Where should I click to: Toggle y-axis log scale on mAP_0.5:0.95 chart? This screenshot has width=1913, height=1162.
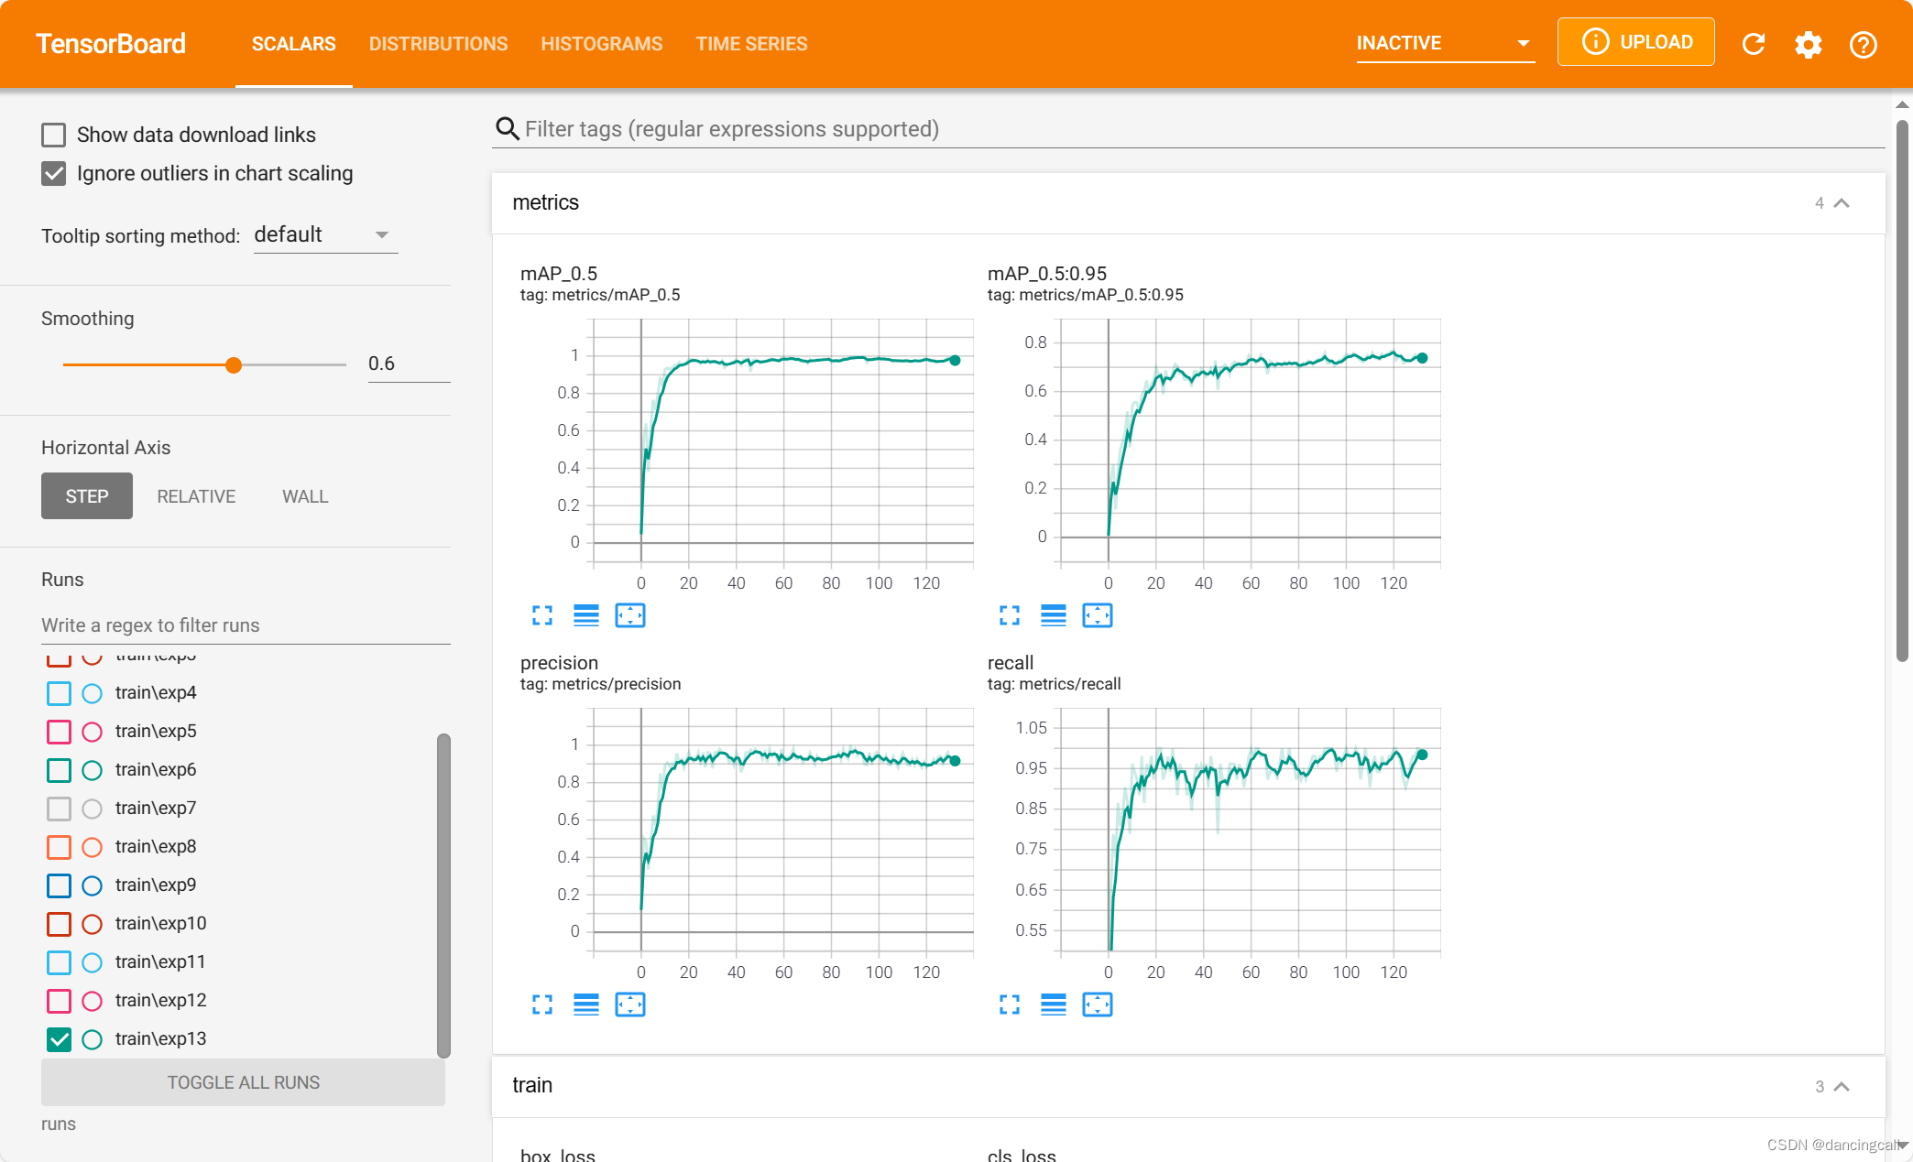pos(1053,615)
